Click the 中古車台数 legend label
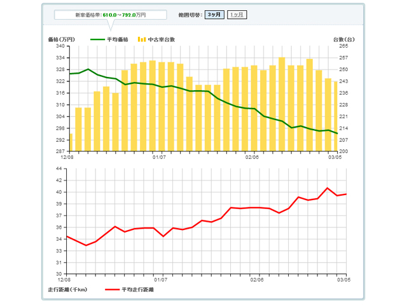This screenshot has width=407, height=305. pos(162,39)
